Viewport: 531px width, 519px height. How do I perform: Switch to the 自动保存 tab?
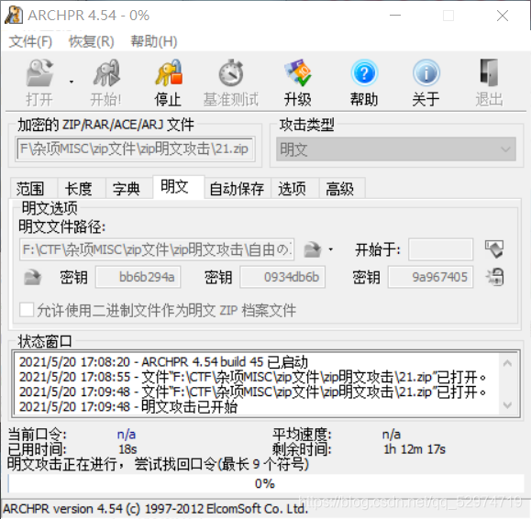click(x=237, y=188)
